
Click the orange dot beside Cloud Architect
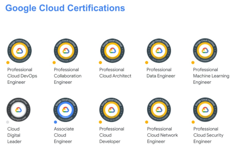pos(100,63)
